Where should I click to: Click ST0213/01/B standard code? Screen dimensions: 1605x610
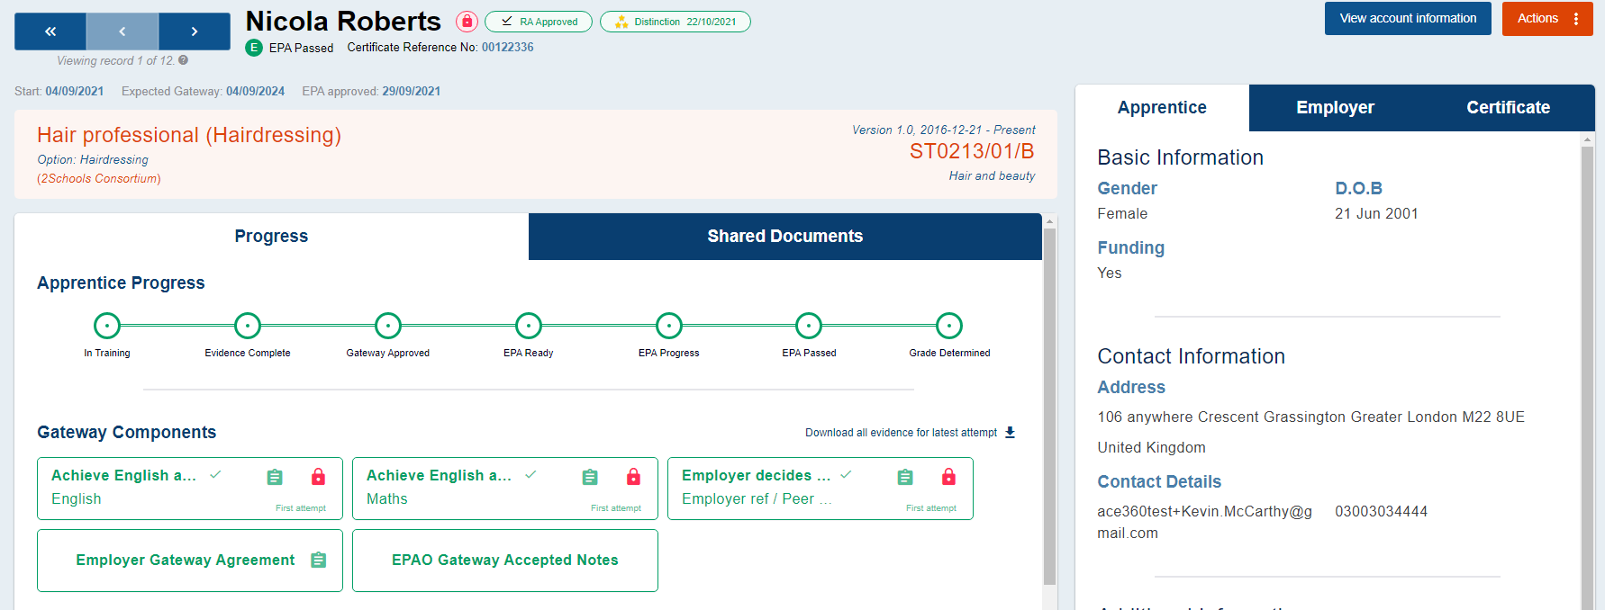(972, 151)
